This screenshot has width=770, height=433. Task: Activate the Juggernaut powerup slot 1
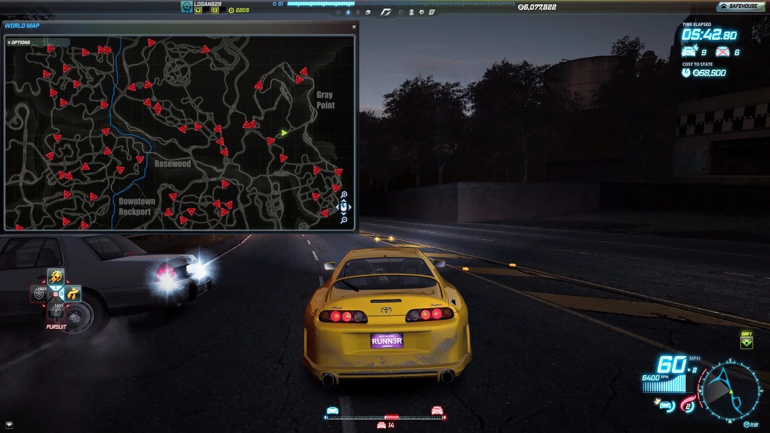tap(56, 276)
